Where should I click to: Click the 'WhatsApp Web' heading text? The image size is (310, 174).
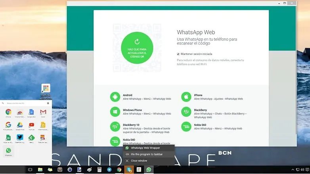pyautogui.click(x=196, y=32)
